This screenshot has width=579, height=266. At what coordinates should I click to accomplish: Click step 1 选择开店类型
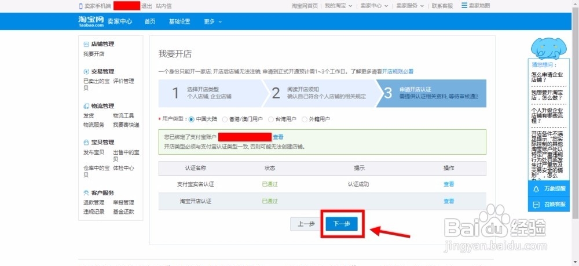[x=210, y=93]
